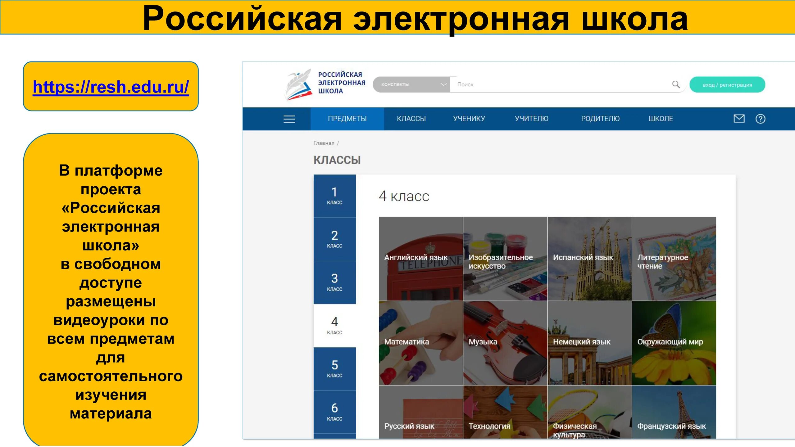Open the Изобразительное искусство subject tile
Image resolution: width=795 pixels, height=447 pixels.
click(505, 259)
